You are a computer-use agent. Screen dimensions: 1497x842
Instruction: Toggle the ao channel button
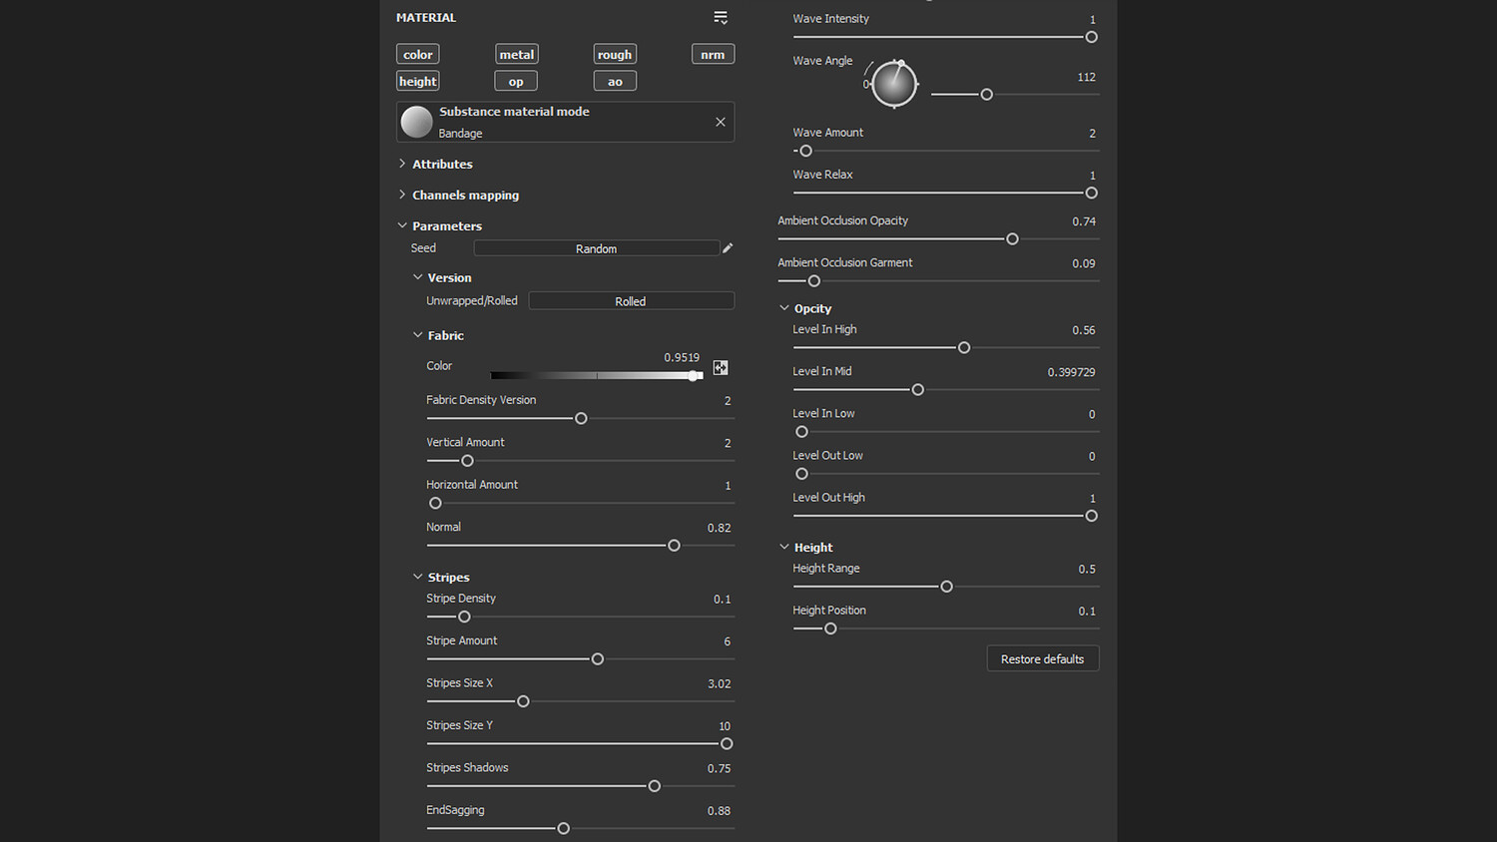(x=615, y=82)
